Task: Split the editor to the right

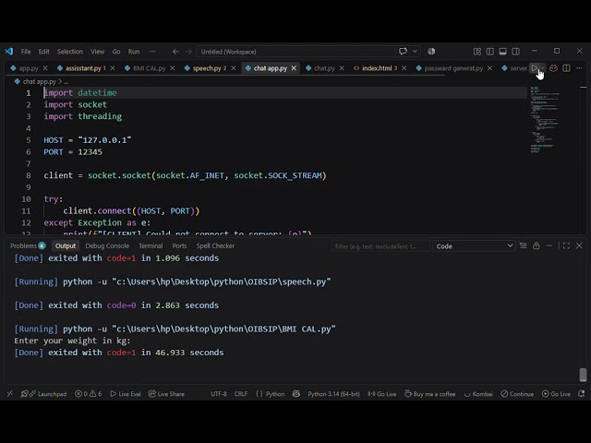Action: 566,68
